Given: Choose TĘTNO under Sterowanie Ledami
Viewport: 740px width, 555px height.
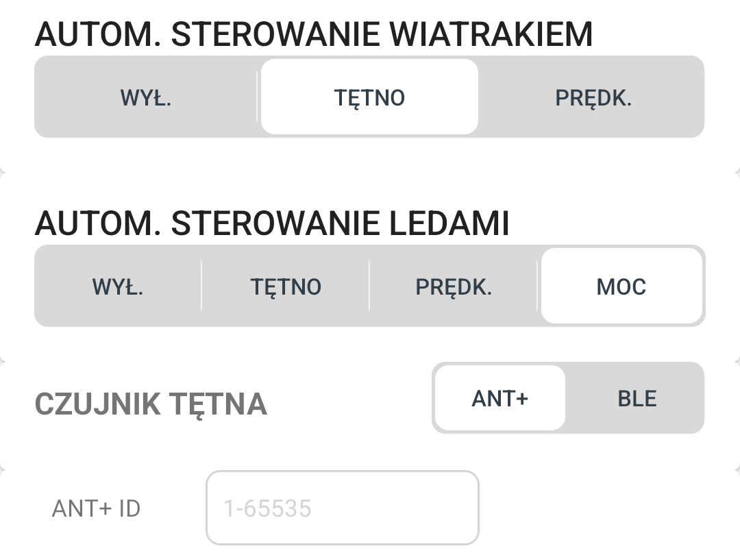Looking at the screenshot, I should [286, 286].
